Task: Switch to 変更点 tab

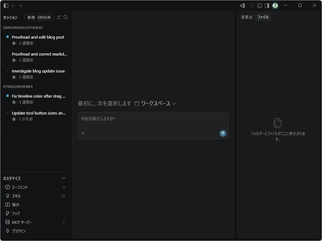Action: click(x=247, y=17)
